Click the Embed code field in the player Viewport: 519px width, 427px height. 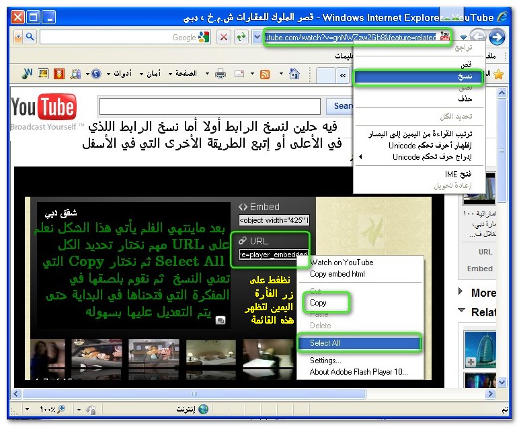point(274,220)
